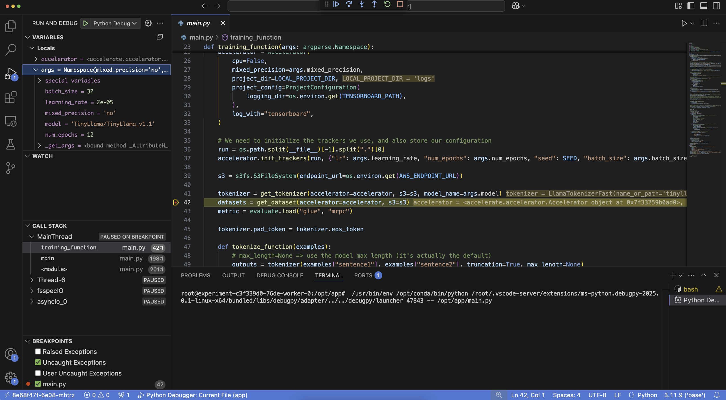Enable Raised Exceptions breakpoint

pyautogui.click(x=38, y=352)
